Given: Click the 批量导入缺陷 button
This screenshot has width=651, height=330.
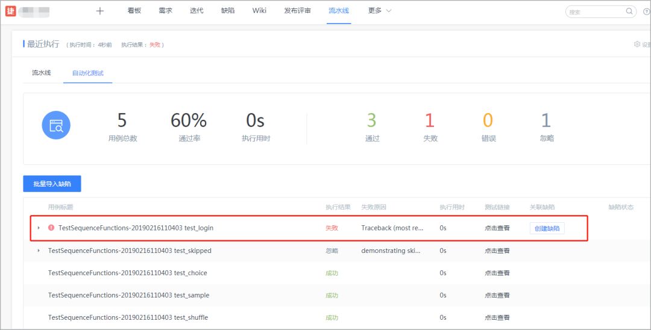Looking at the screenshot, I should point(52,184).
